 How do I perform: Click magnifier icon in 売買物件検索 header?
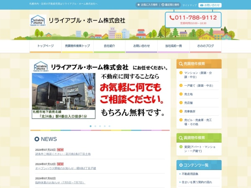click(181, 64)
